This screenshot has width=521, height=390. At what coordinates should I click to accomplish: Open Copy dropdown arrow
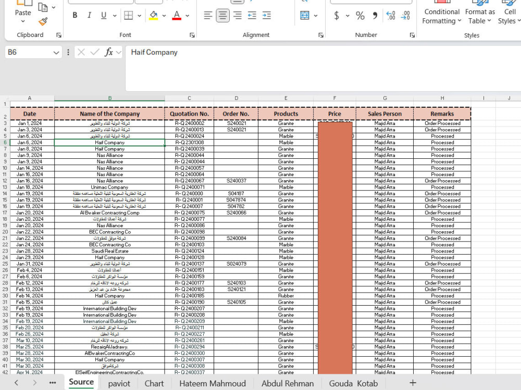point(54,7)
